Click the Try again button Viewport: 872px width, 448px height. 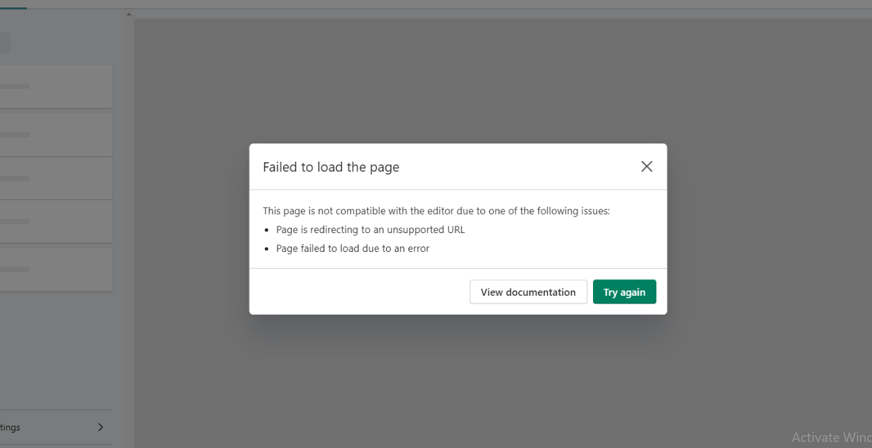click(x=624, y=292)
